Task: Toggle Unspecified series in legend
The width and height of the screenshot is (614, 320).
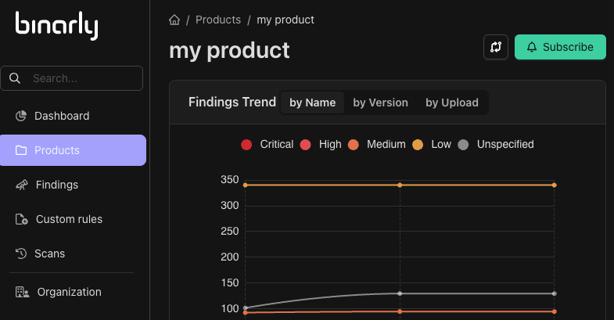Action: [496, 145]
